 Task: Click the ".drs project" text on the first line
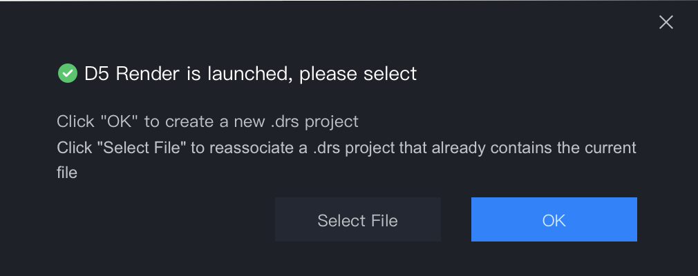pos(314,121)
